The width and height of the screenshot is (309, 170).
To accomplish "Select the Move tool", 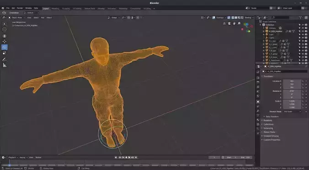I will [4, 41].
